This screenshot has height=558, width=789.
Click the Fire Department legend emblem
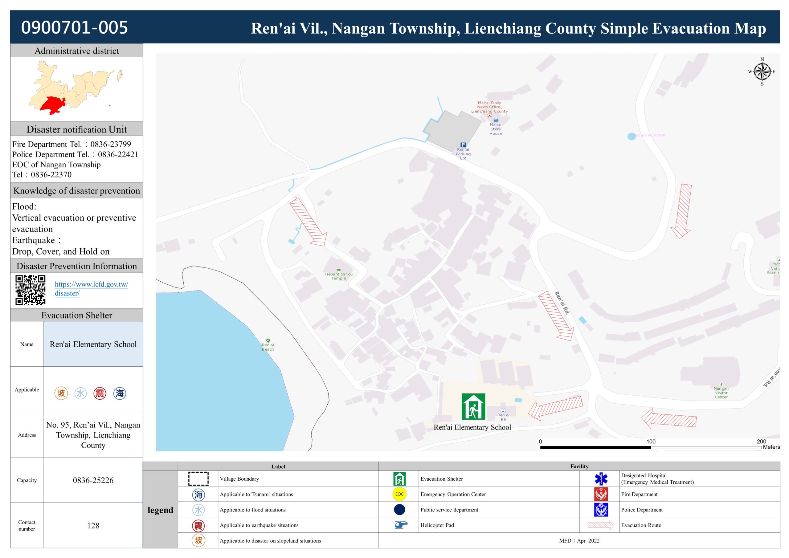(601, 494)
